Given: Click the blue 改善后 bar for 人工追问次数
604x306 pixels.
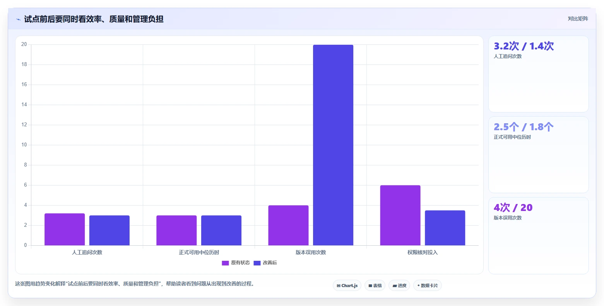Looking at the screenshot, I should click(110, 230).
